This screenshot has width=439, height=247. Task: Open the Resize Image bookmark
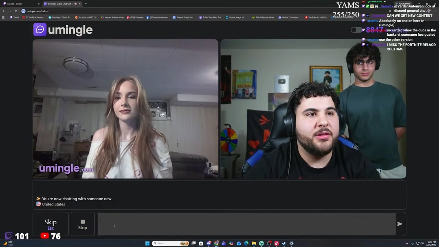pos(236,17)
